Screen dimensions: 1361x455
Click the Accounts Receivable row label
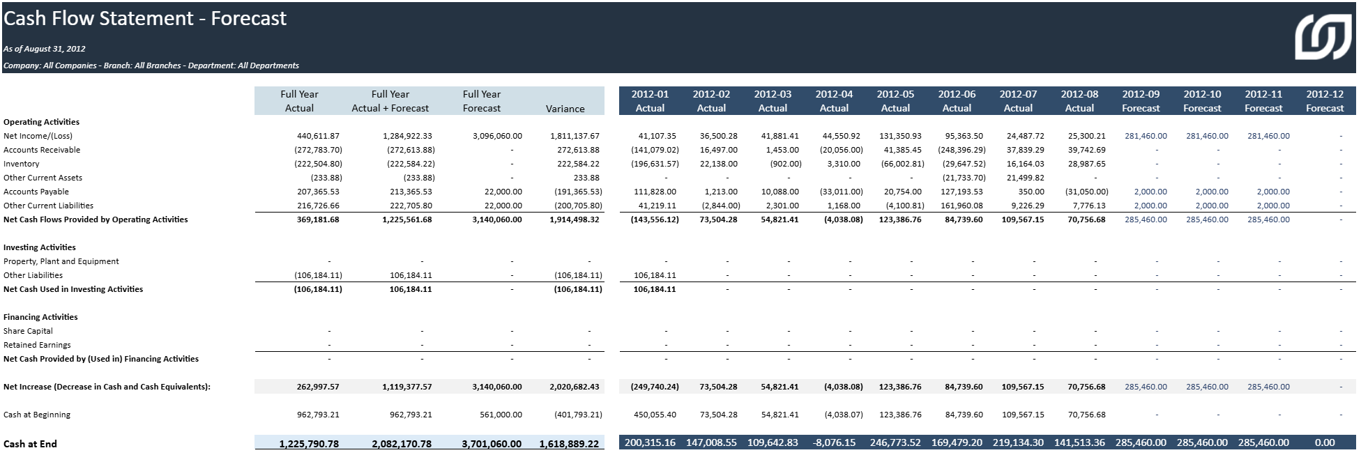pos(42,150)
